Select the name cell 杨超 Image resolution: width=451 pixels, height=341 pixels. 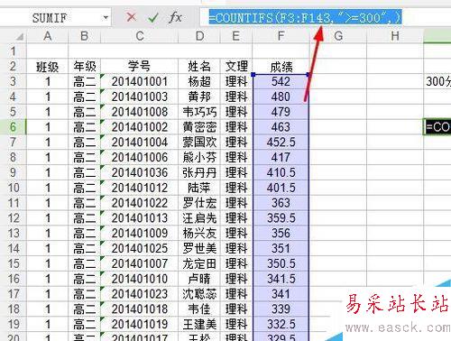pyautogui.click(x=199, y=81)
